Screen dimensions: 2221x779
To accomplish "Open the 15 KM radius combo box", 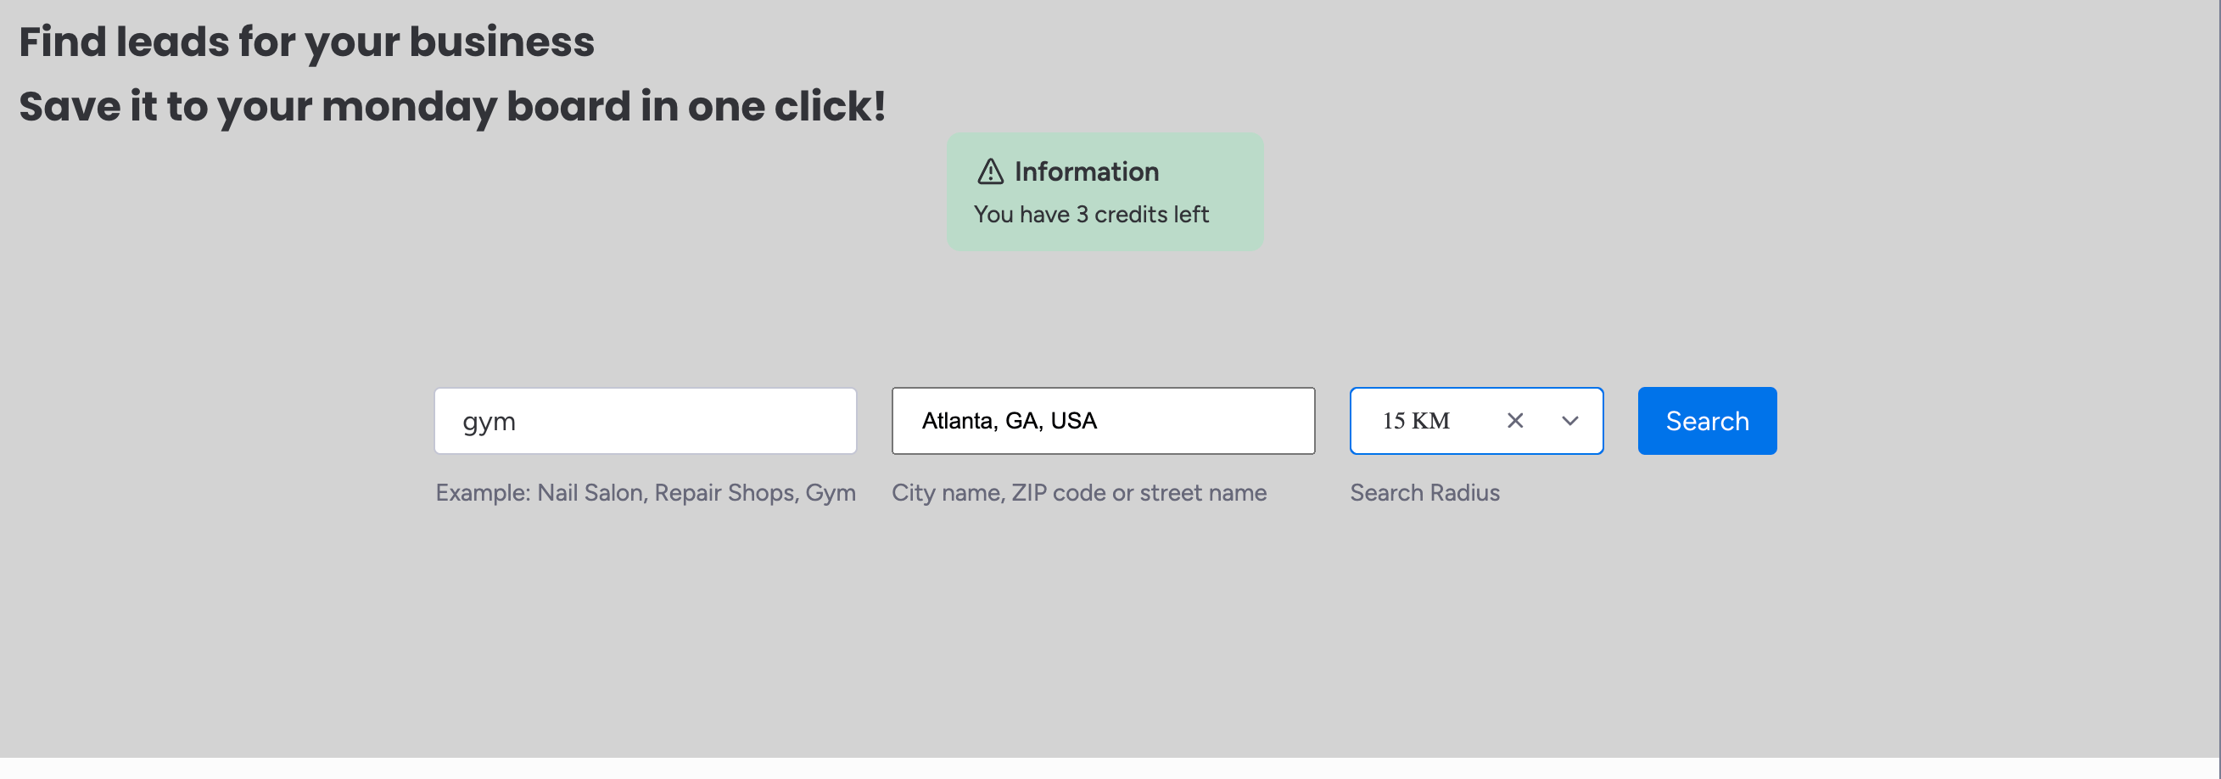I will tap(1431, 420).
